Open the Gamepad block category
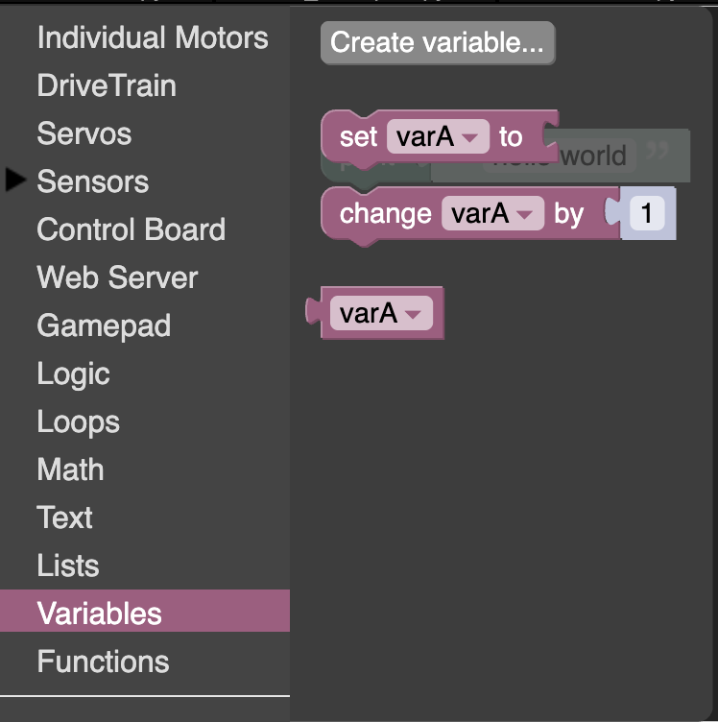Viewport: 718px width, 722px height. click(x=104, y=326)
